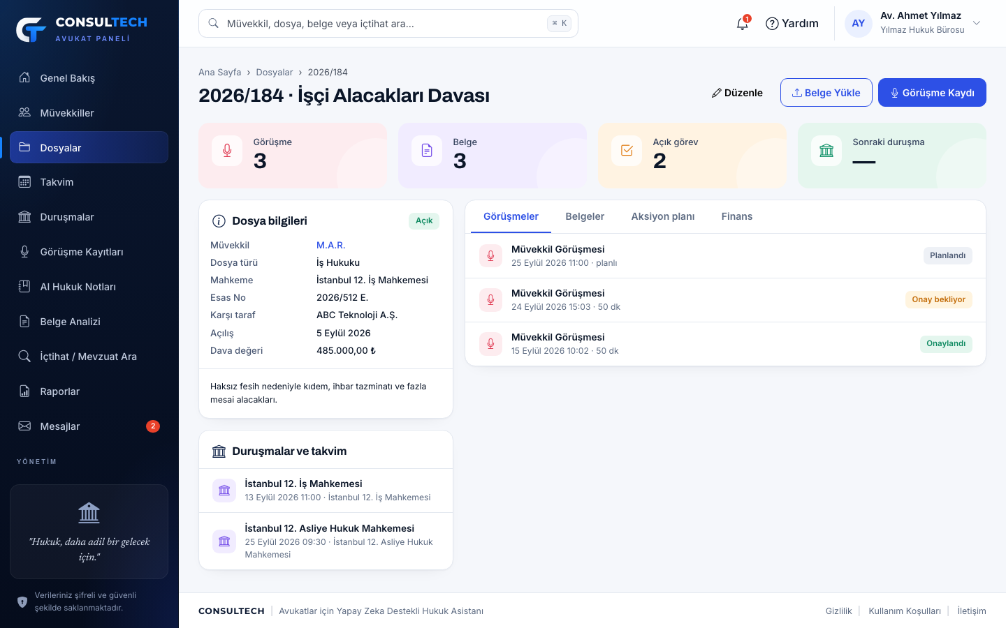Viewport: 1006px width, 628px height.
Task: Open Genel Bakış in sidebar
Action: (x=89, y=77)
